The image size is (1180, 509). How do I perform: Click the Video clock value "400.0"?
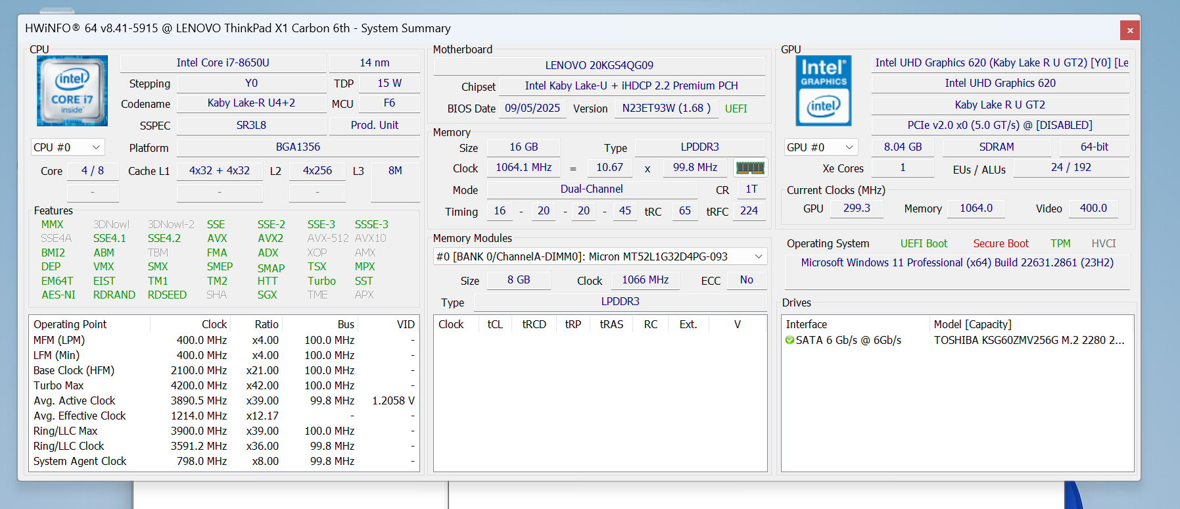coord(1093,208)
